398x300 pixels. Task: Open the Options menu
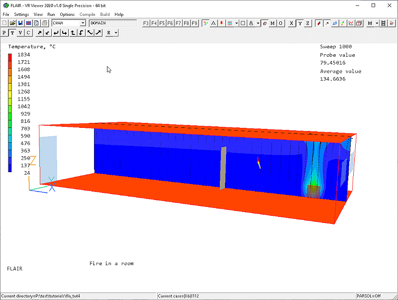[67, 14]
